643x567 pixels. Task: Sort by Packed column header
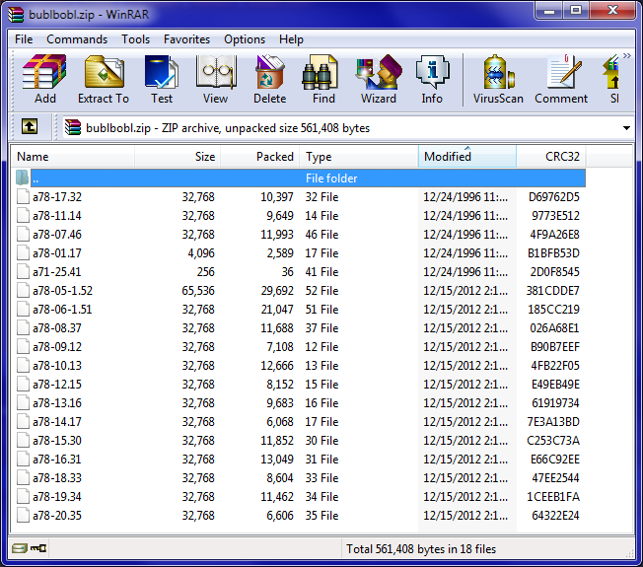[x=260, y=156]
